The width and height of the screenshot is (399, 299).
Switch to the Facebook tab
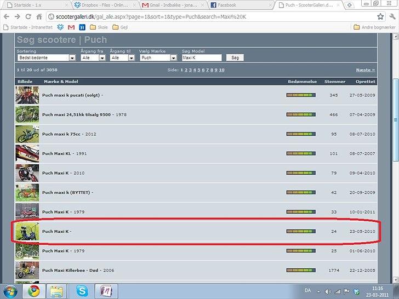[240, 5]
